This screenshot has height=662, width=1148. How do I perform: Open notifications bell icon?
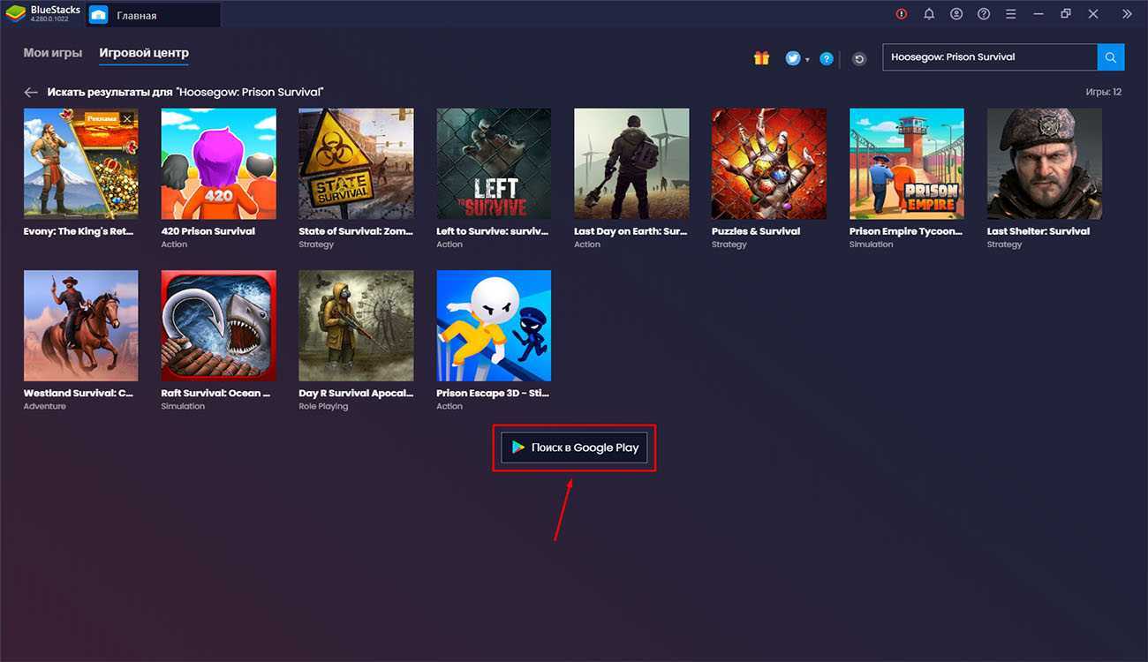tap(929, 14)
